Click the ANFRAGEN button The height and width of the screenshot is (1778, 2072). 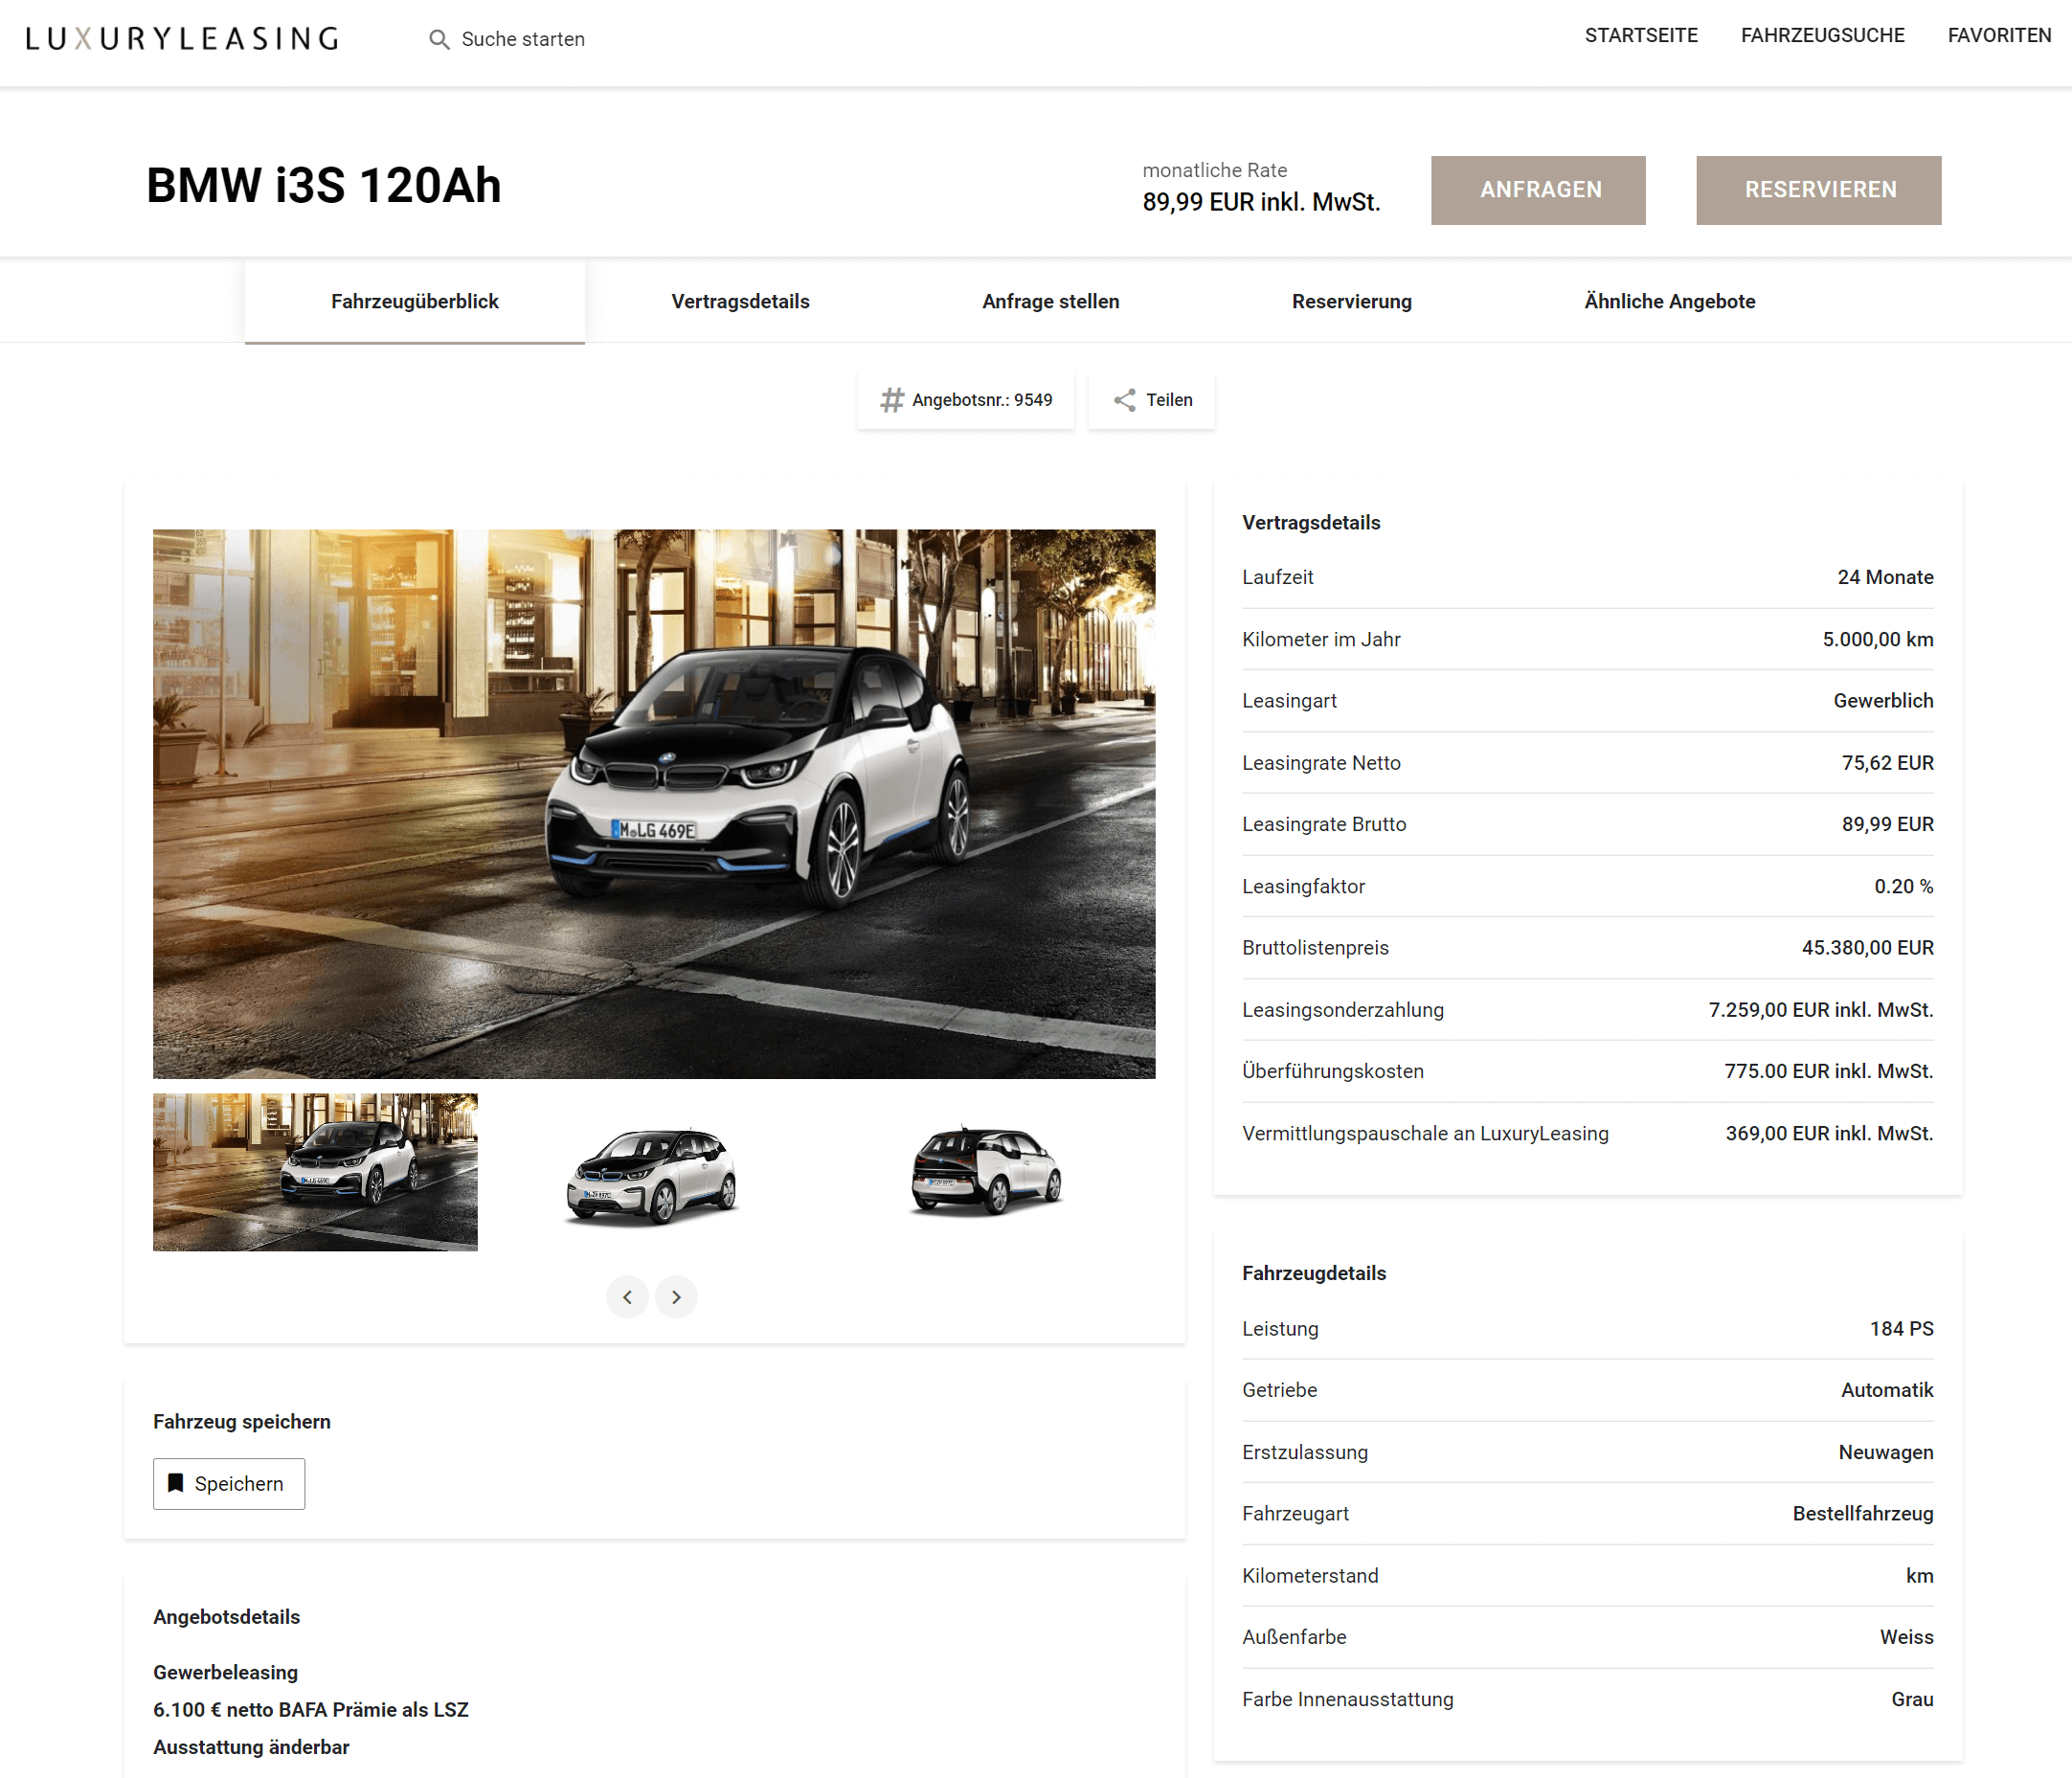coord(1538,190)
